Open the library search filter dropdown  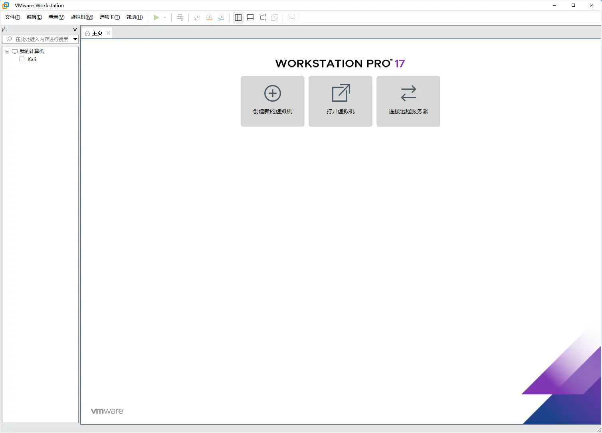(x=75, y=39)
